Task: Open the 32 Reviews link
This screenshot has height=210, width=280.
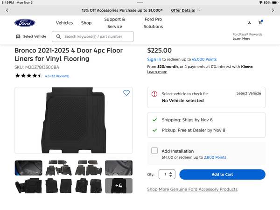Action: point(59,76)
